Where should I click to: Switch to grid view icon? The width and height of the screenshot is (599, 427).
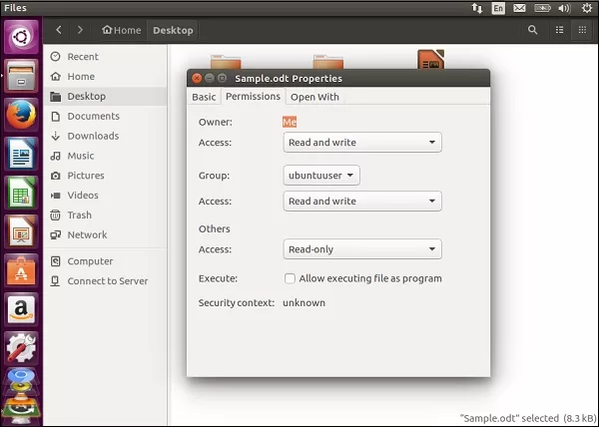click(x=584, y=30)
